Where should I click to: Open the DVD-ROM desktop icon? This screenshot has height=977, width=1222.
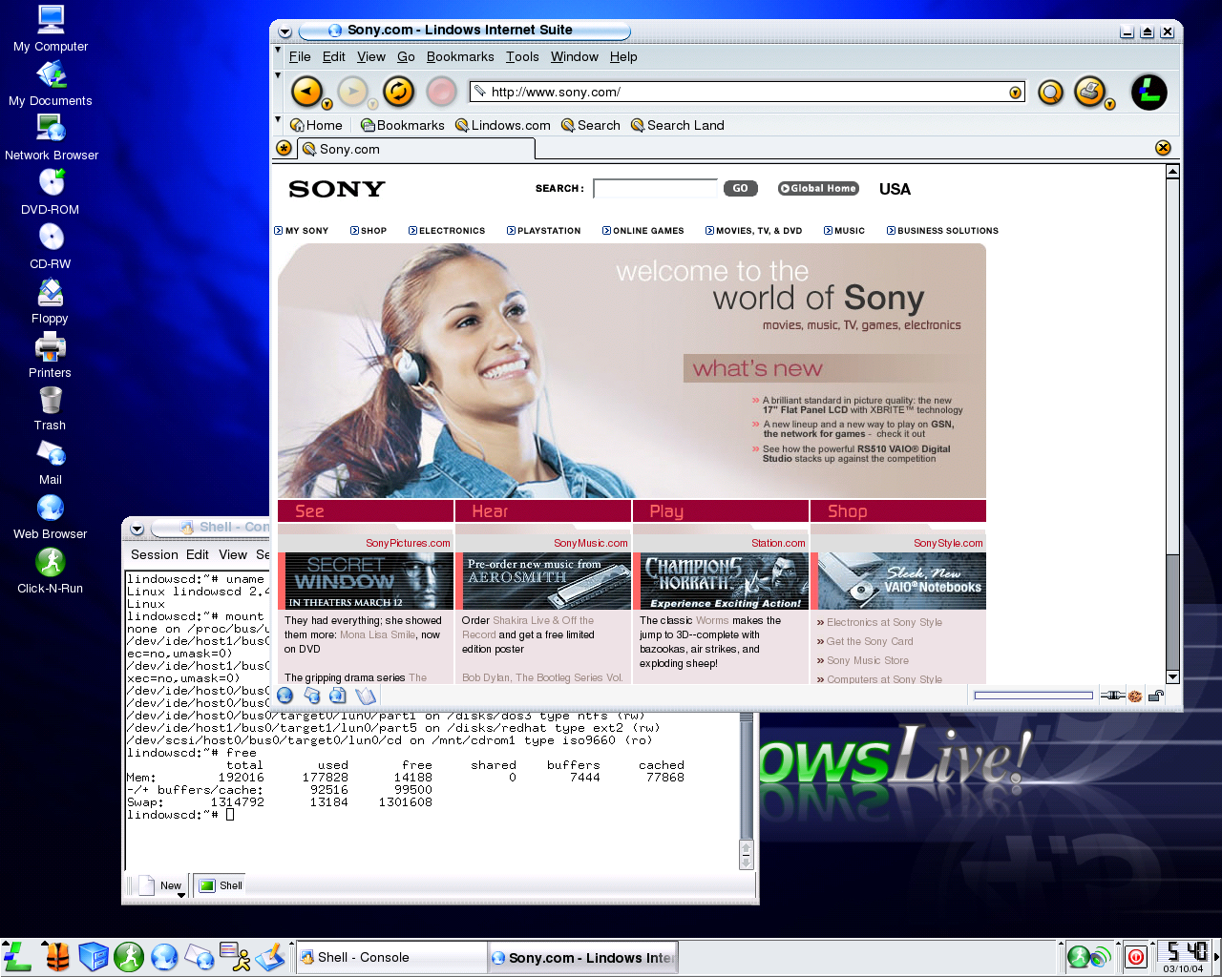[x=51, y=193]
